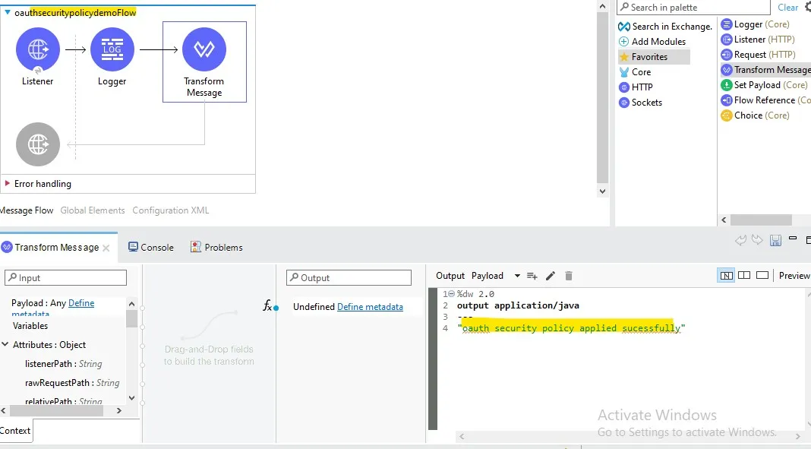This screenshot has height=449, width=811.
Task: Click the Define metadata link for Payload
Action: click(x=81, y=303)
